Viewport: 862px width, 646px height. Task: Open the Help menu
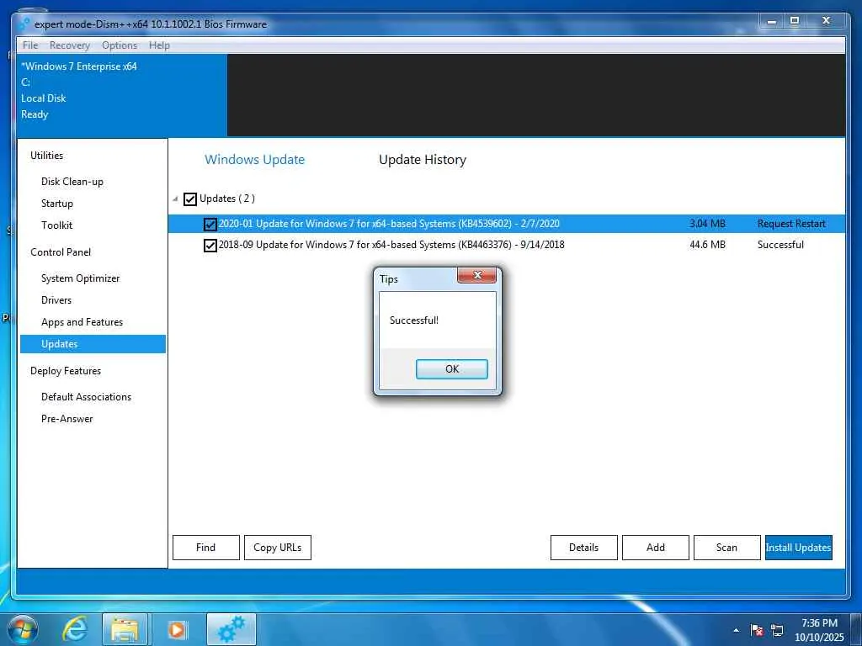(x=159, y=45)
